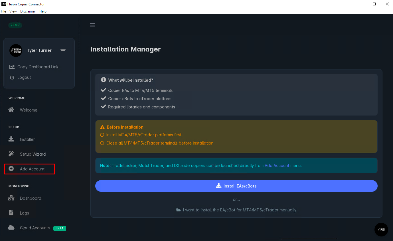This screenshot has width=393, height=241.
Task: Click the checkmark beside Copier cBots to cTrader
Action: click(104, 98)
